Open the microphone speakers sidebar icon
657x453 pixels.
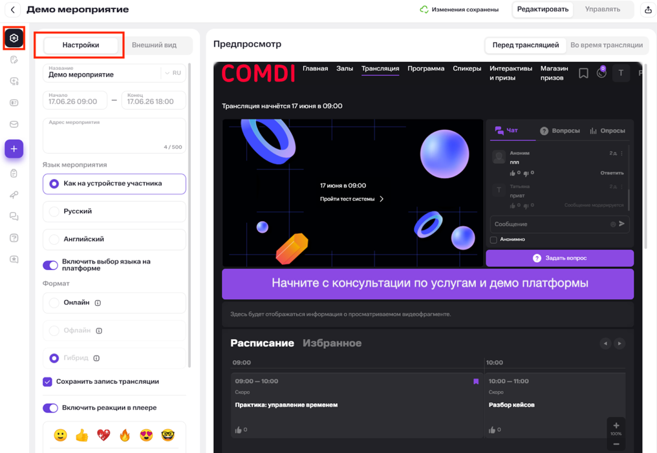14,195
